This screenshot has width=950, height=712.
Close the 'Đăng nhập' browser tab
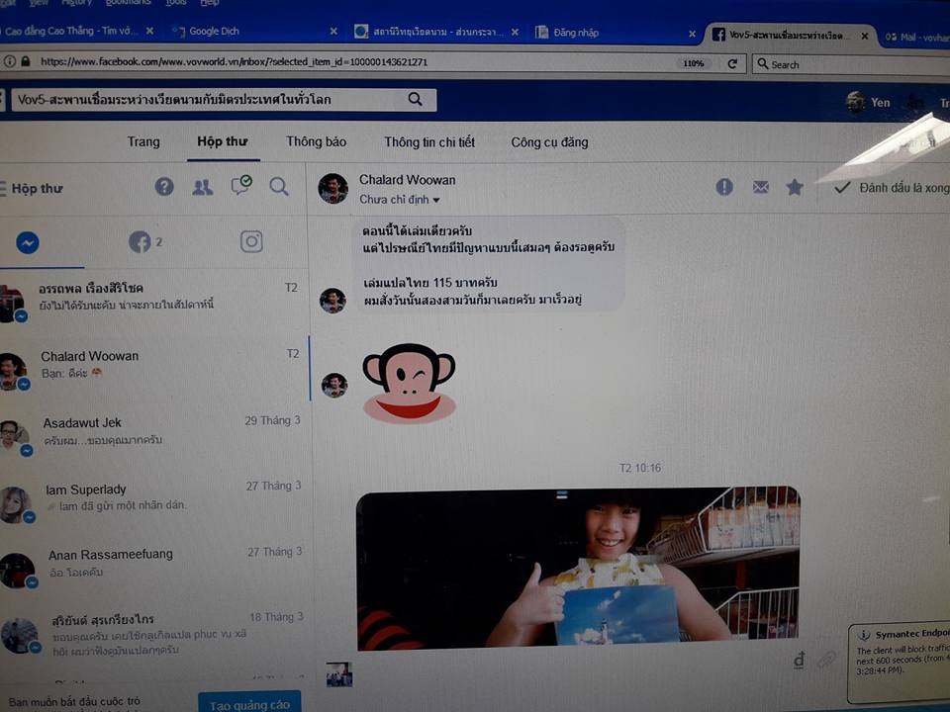pyautogui.click(x=692, y=33)
